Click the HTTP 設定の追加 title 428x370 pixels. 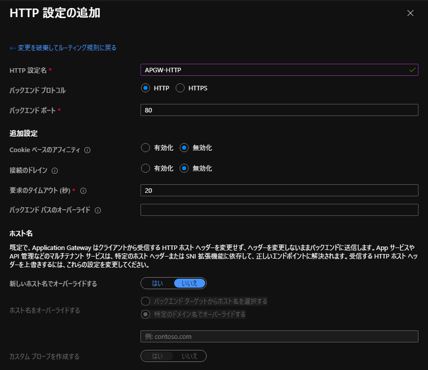point(55,13)
